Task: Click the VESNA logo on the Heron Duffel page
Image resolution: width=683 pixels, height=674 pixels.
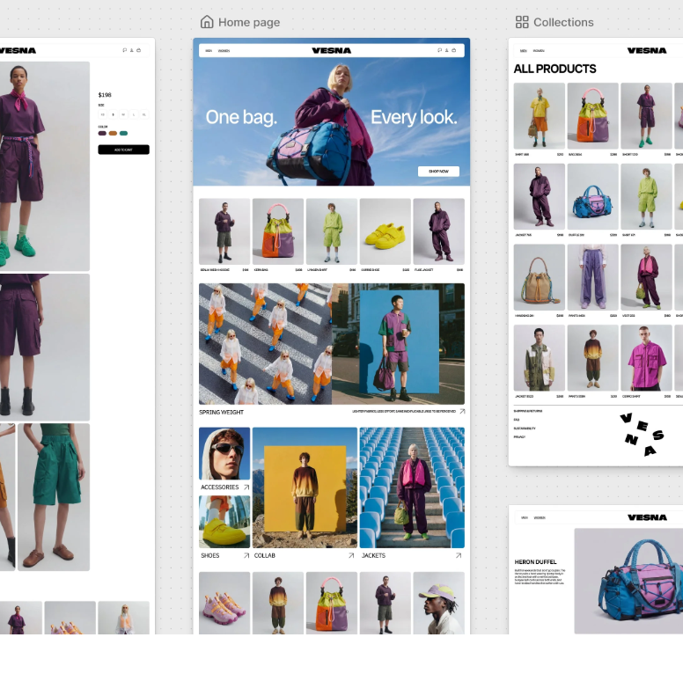Action: (647, 517)
